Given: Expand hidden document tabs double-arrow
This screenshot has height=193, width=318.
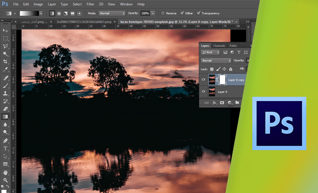Looking at the screenshot, I should (247, 22).
